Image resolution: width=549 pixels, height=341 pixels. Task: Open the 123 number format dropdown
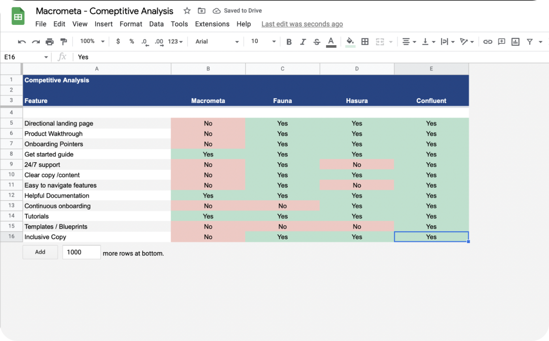click(175, 42)
